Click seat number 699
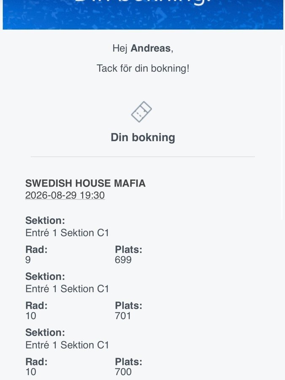Screen dimensions: 285x380 (x=123, y=260)
